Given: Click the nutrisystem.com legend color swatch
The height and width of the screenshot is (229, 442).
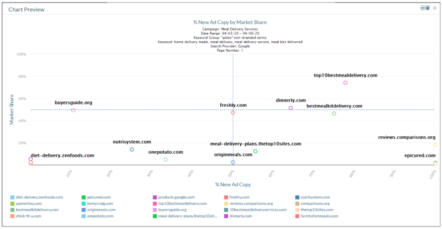Looking at the screenshot, I should 297,197.
